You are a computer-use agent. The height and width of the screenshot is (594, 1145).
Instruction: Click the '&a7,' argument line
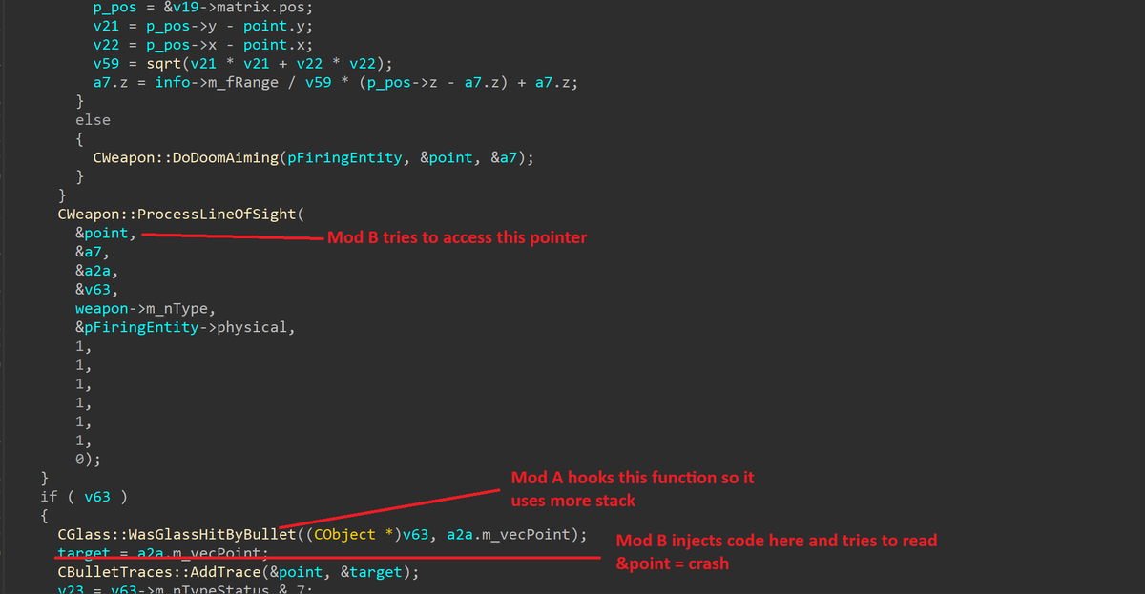(x=93, y=253)
